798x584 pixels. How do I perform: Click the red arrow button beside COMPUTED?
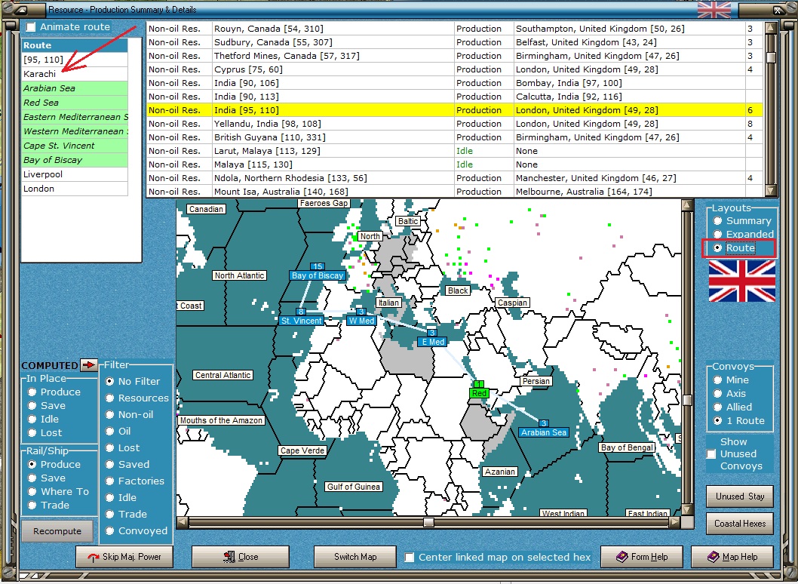(89, 365)
